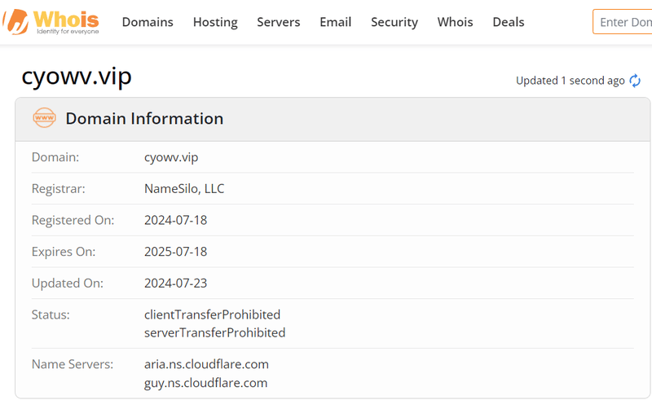652x400 pixels.
Task: Open the Hosting menu
Action: (x=215, y=22)
